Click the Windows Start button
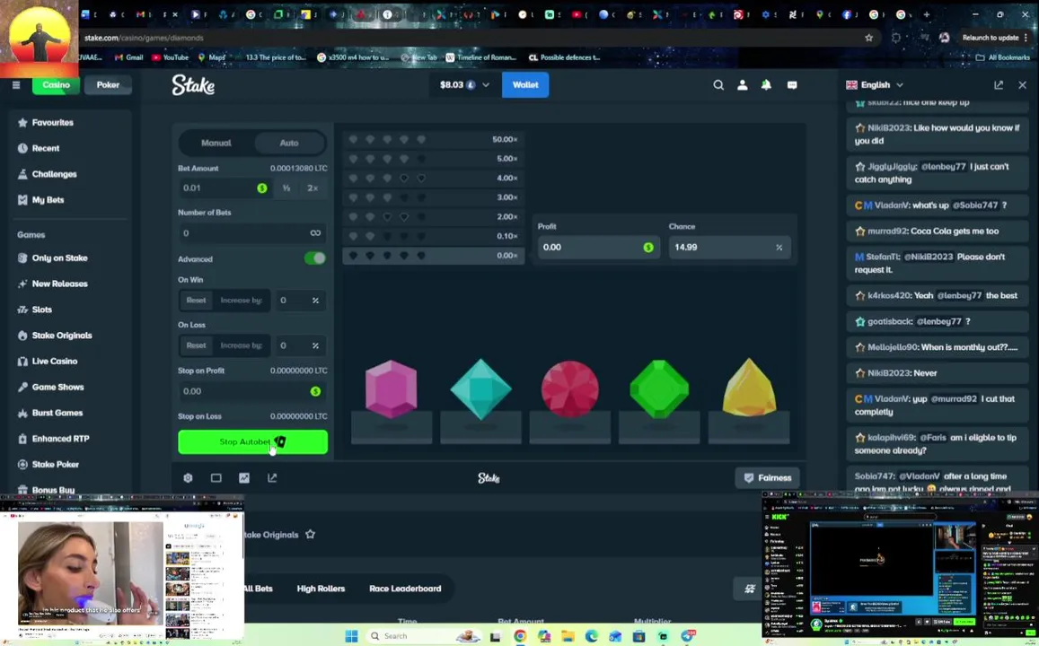This screenshot has height=646, width=1039. click(351, 636)
